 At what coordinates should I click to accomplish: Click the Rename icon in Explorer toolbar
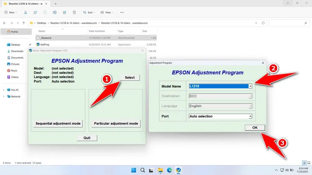(55, 12)
